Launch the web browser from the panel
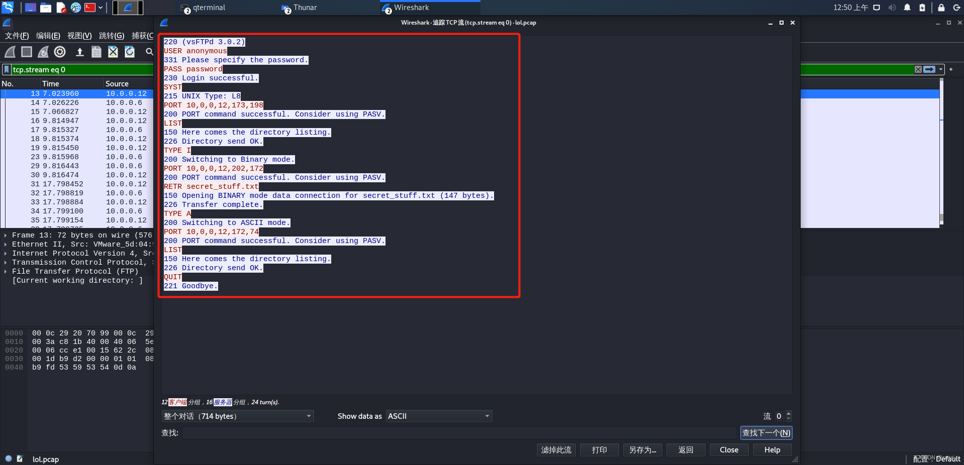 (75, 8)
